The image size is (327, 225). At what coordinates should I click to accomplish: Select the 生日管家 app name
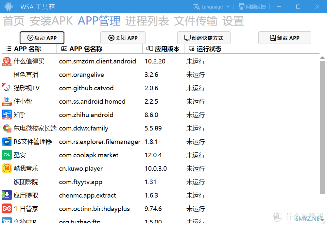click(26, 209)
